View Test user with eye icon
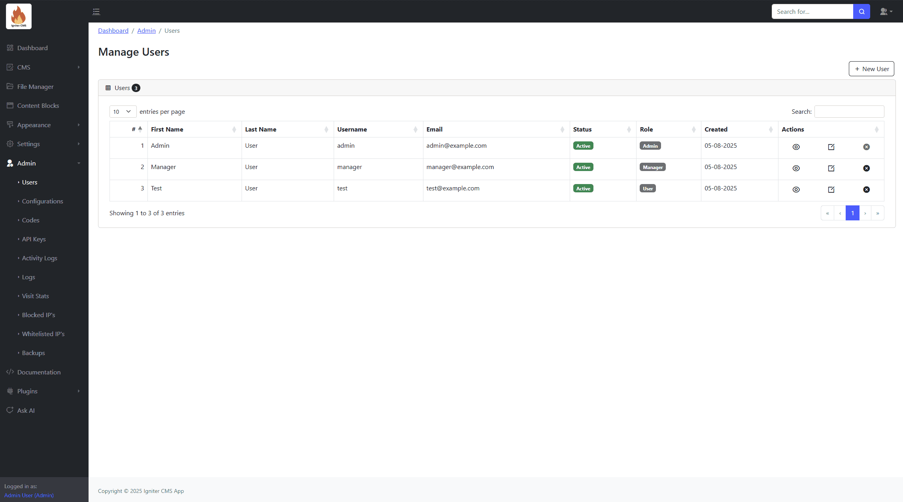The height and width of the screenshot is (502, 903). tap(796, 190)
